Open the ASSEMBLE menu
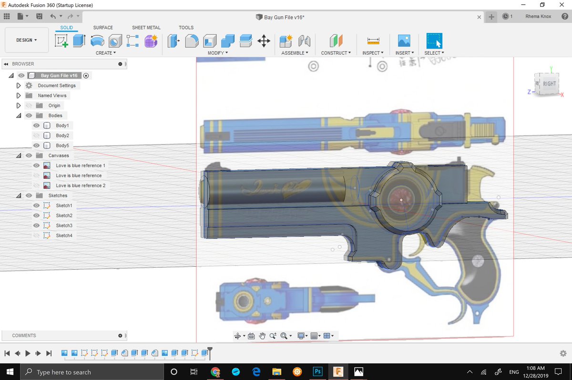Screen dimensions: 572x380 (295, 53)
